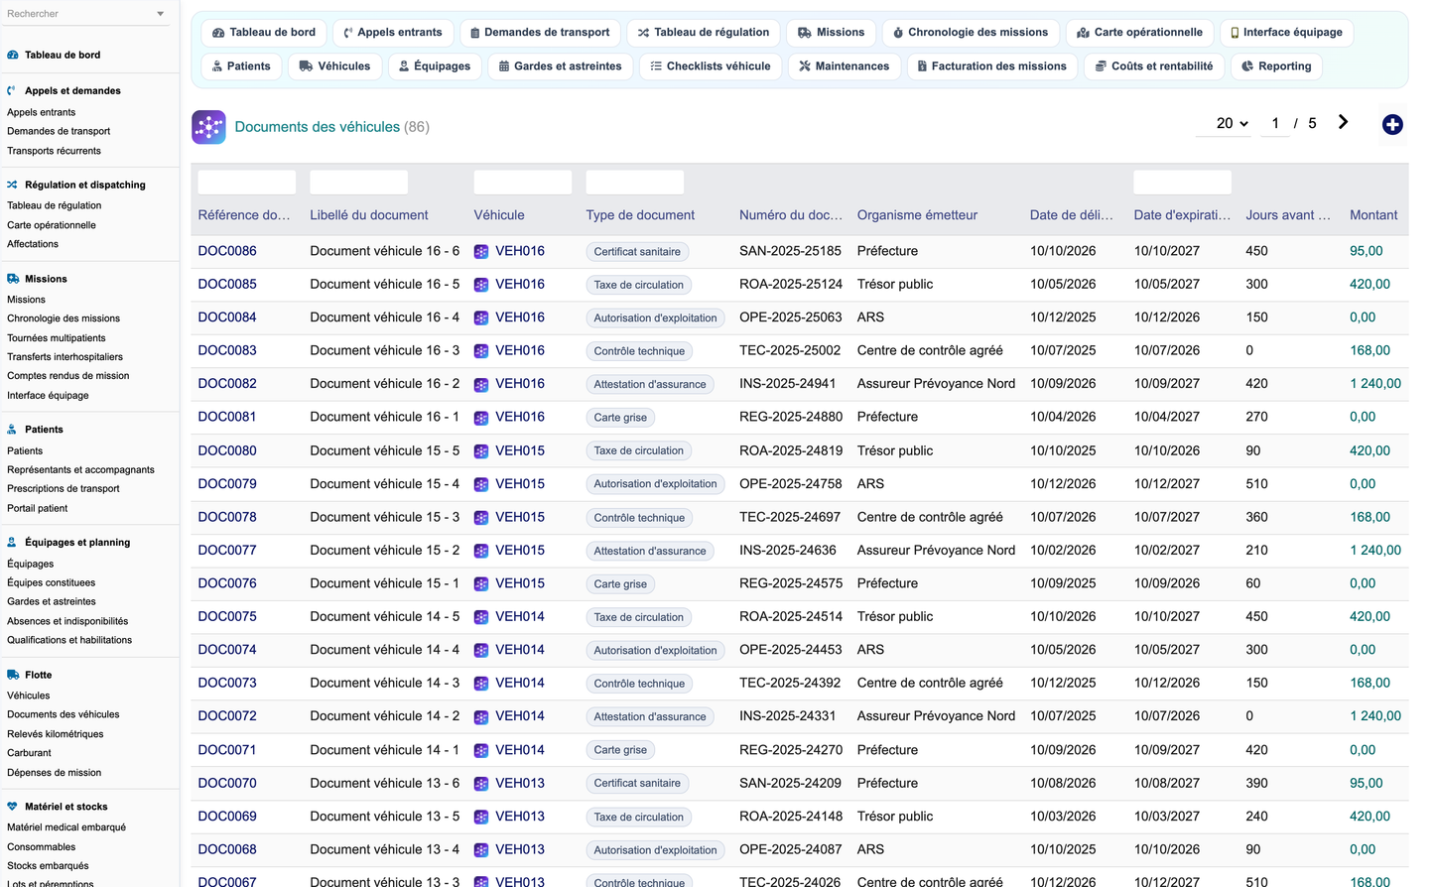Screen dimensions: 1434x887
Task: Click number SAN-2025-24209 cell
Action: point(790,784)
